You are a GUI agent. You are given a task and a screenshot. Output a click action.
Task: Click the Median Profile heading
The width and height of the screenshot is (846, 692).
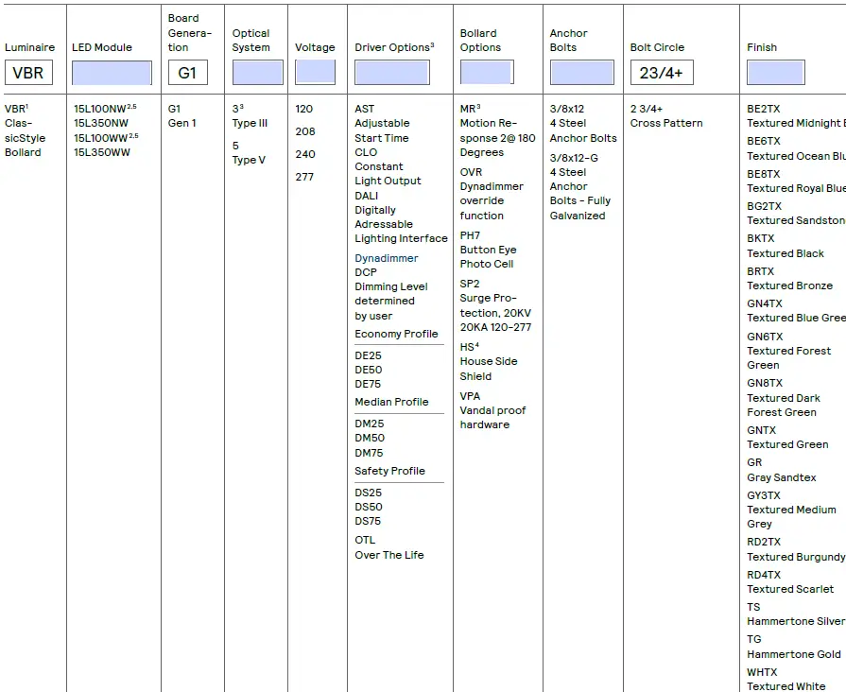pos(391,402)
